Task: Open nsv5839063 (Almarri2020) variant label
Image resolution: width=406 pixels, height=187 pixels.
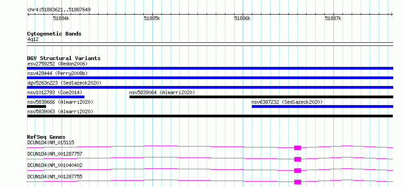Action: coord(60,111)
